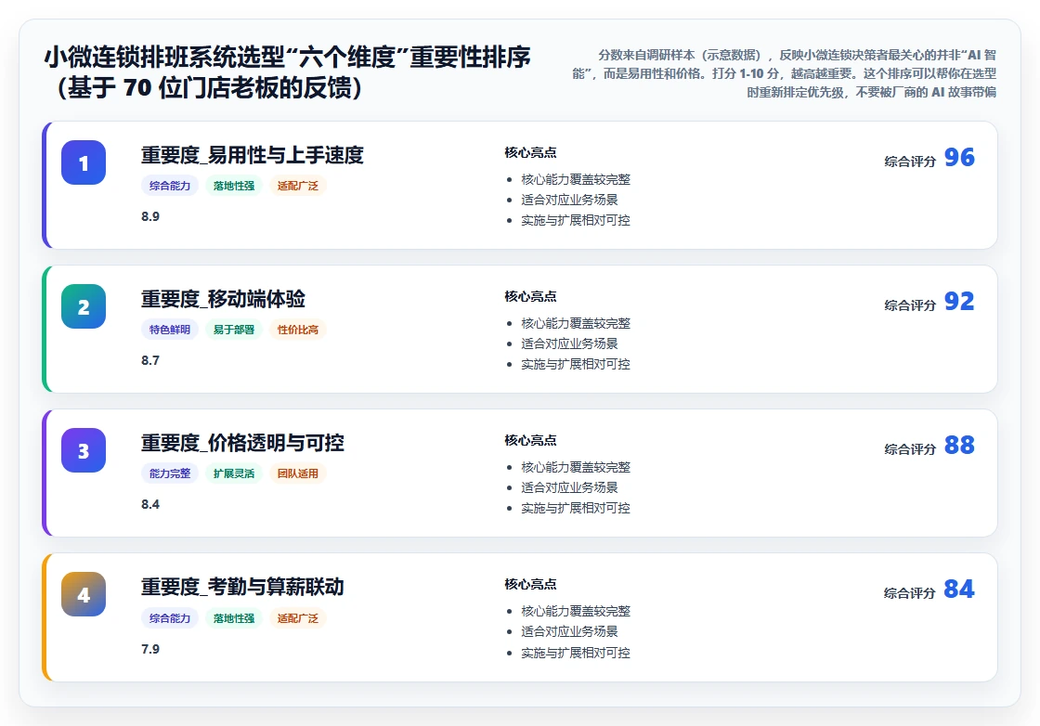Click 综合能力 tag in 易用性与上手速度 card
Image resolution: width=1040 pixels, height=726 pixels.
pos(170,186)
